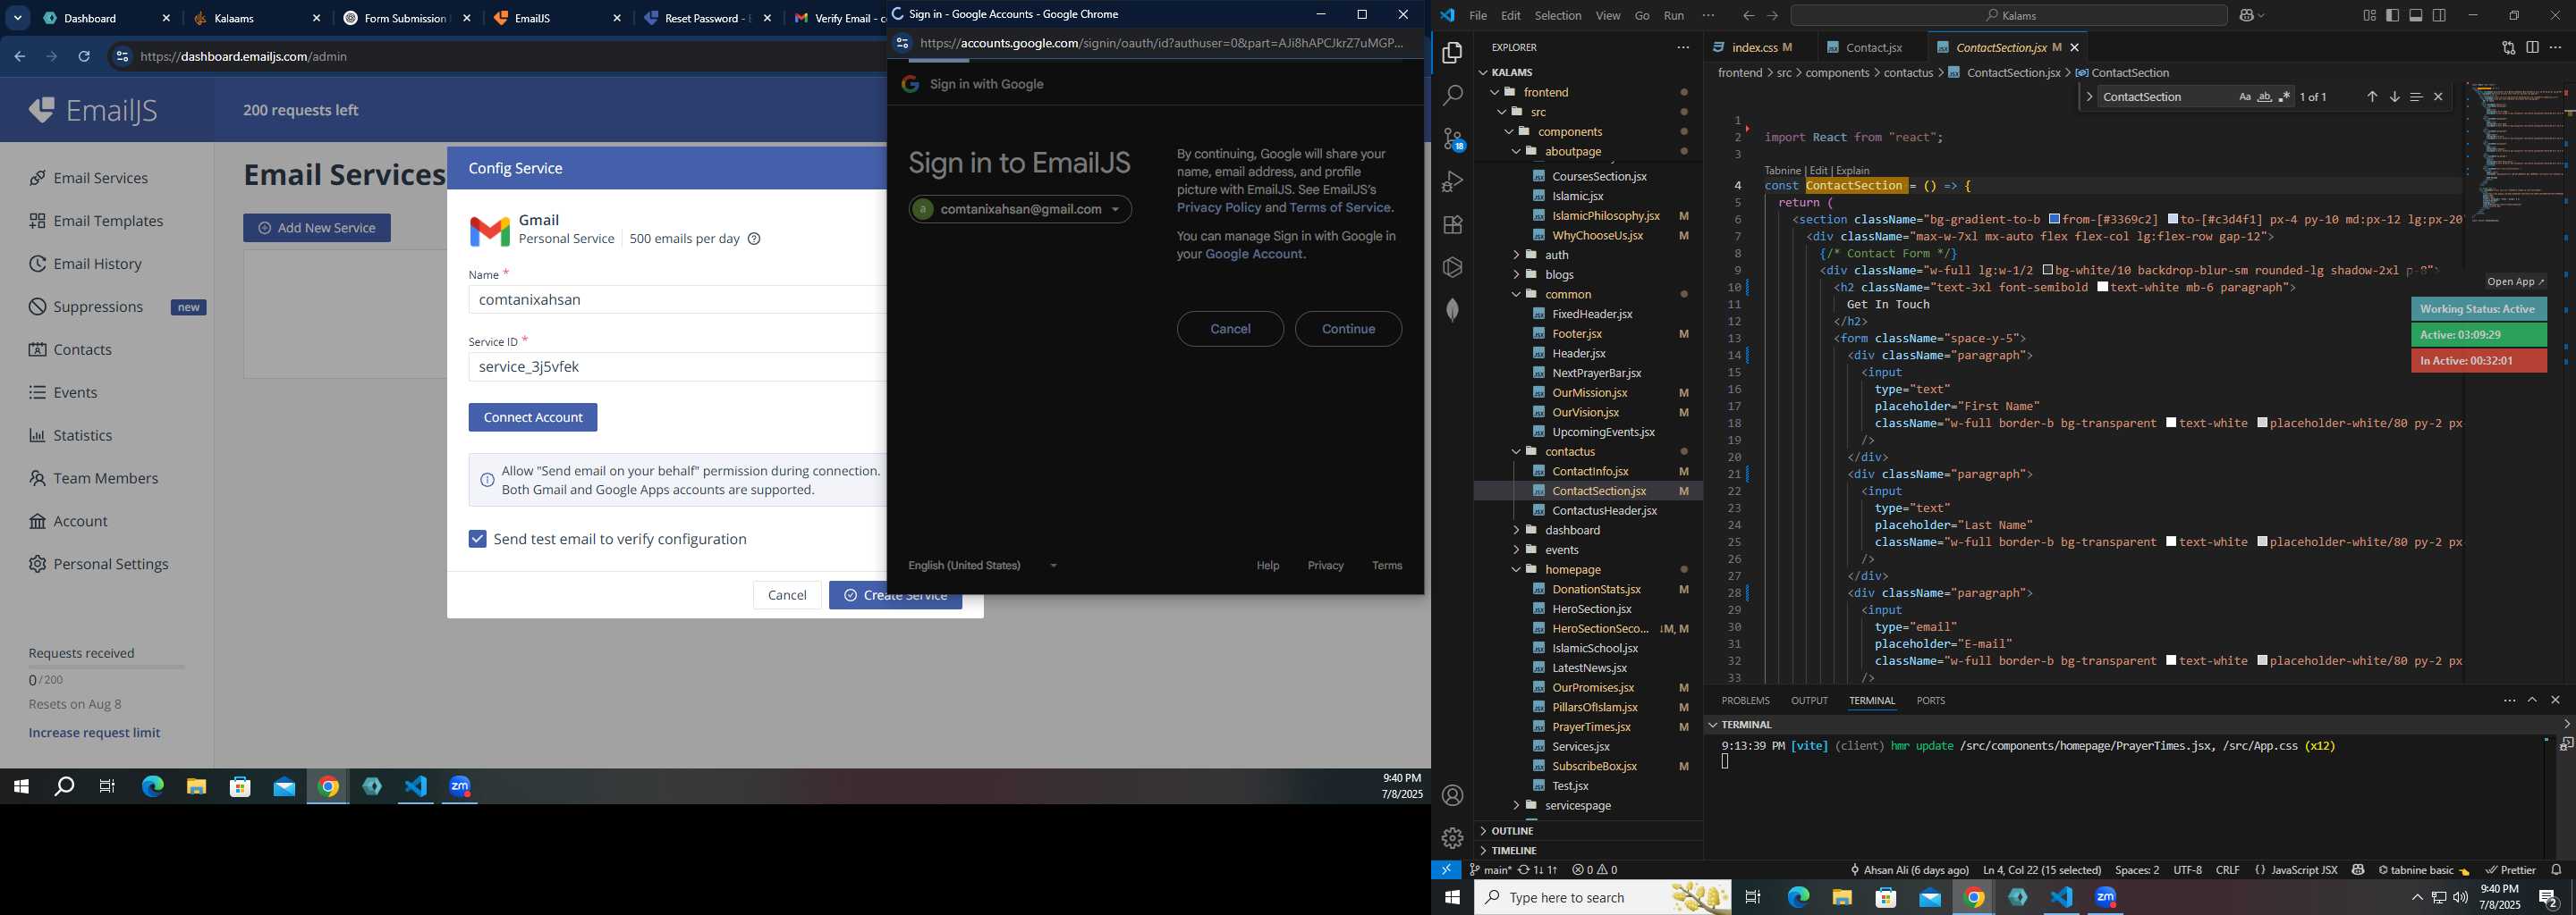2576x915 pixels.
Task: Open the Search view in VS Code activity bar
Action: tap(1452, 96)
